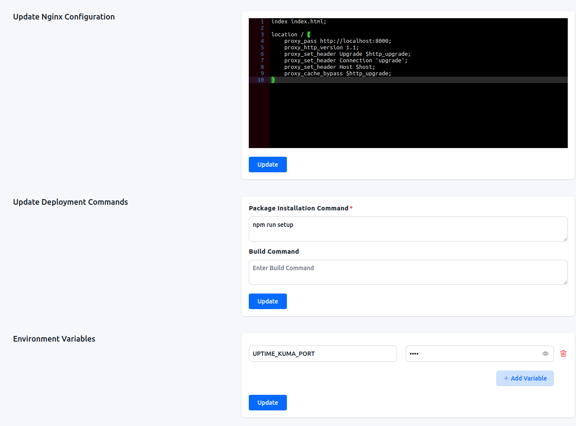Click the Update Deployment Commands heading
The width and height of the screenshot is (576, 426).
[70, 202]
